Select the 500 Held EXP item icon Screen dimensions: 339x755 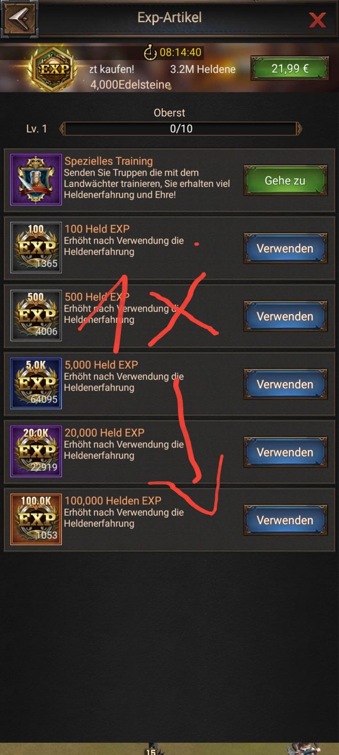click(36, 315)
